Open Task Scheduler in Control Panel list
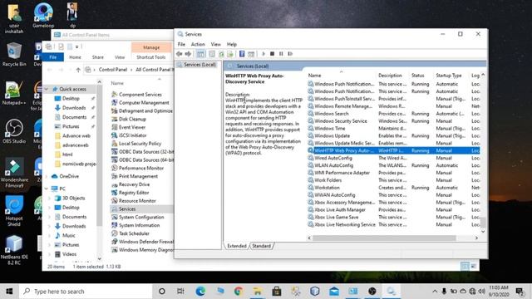532x299 pixels. tap(134, 233)
